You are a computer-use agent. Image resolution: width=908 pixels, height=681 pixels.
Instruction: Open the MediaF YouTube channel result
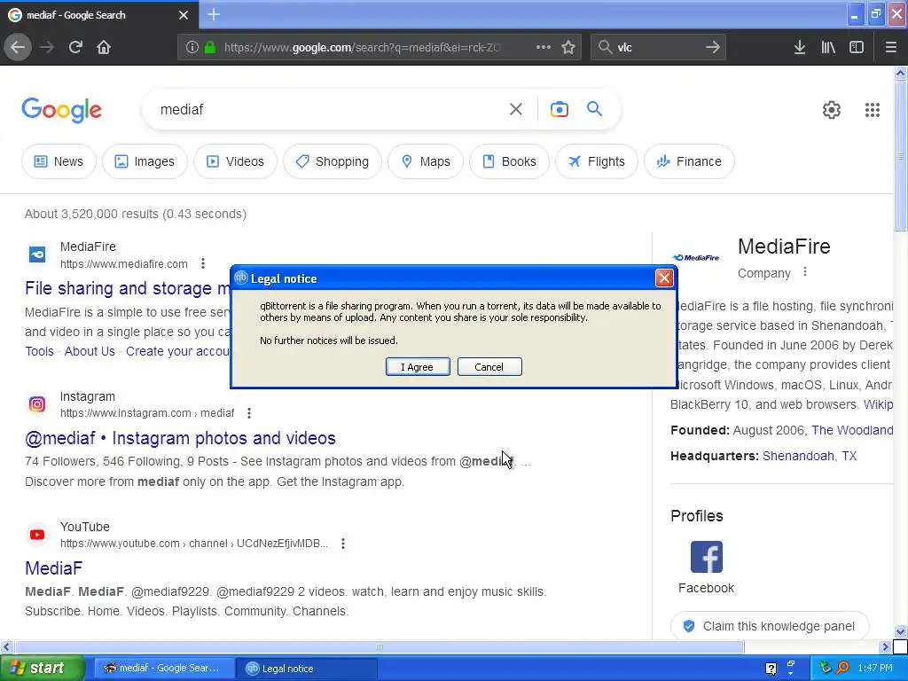pyautogui.click(x=53, y=568)
